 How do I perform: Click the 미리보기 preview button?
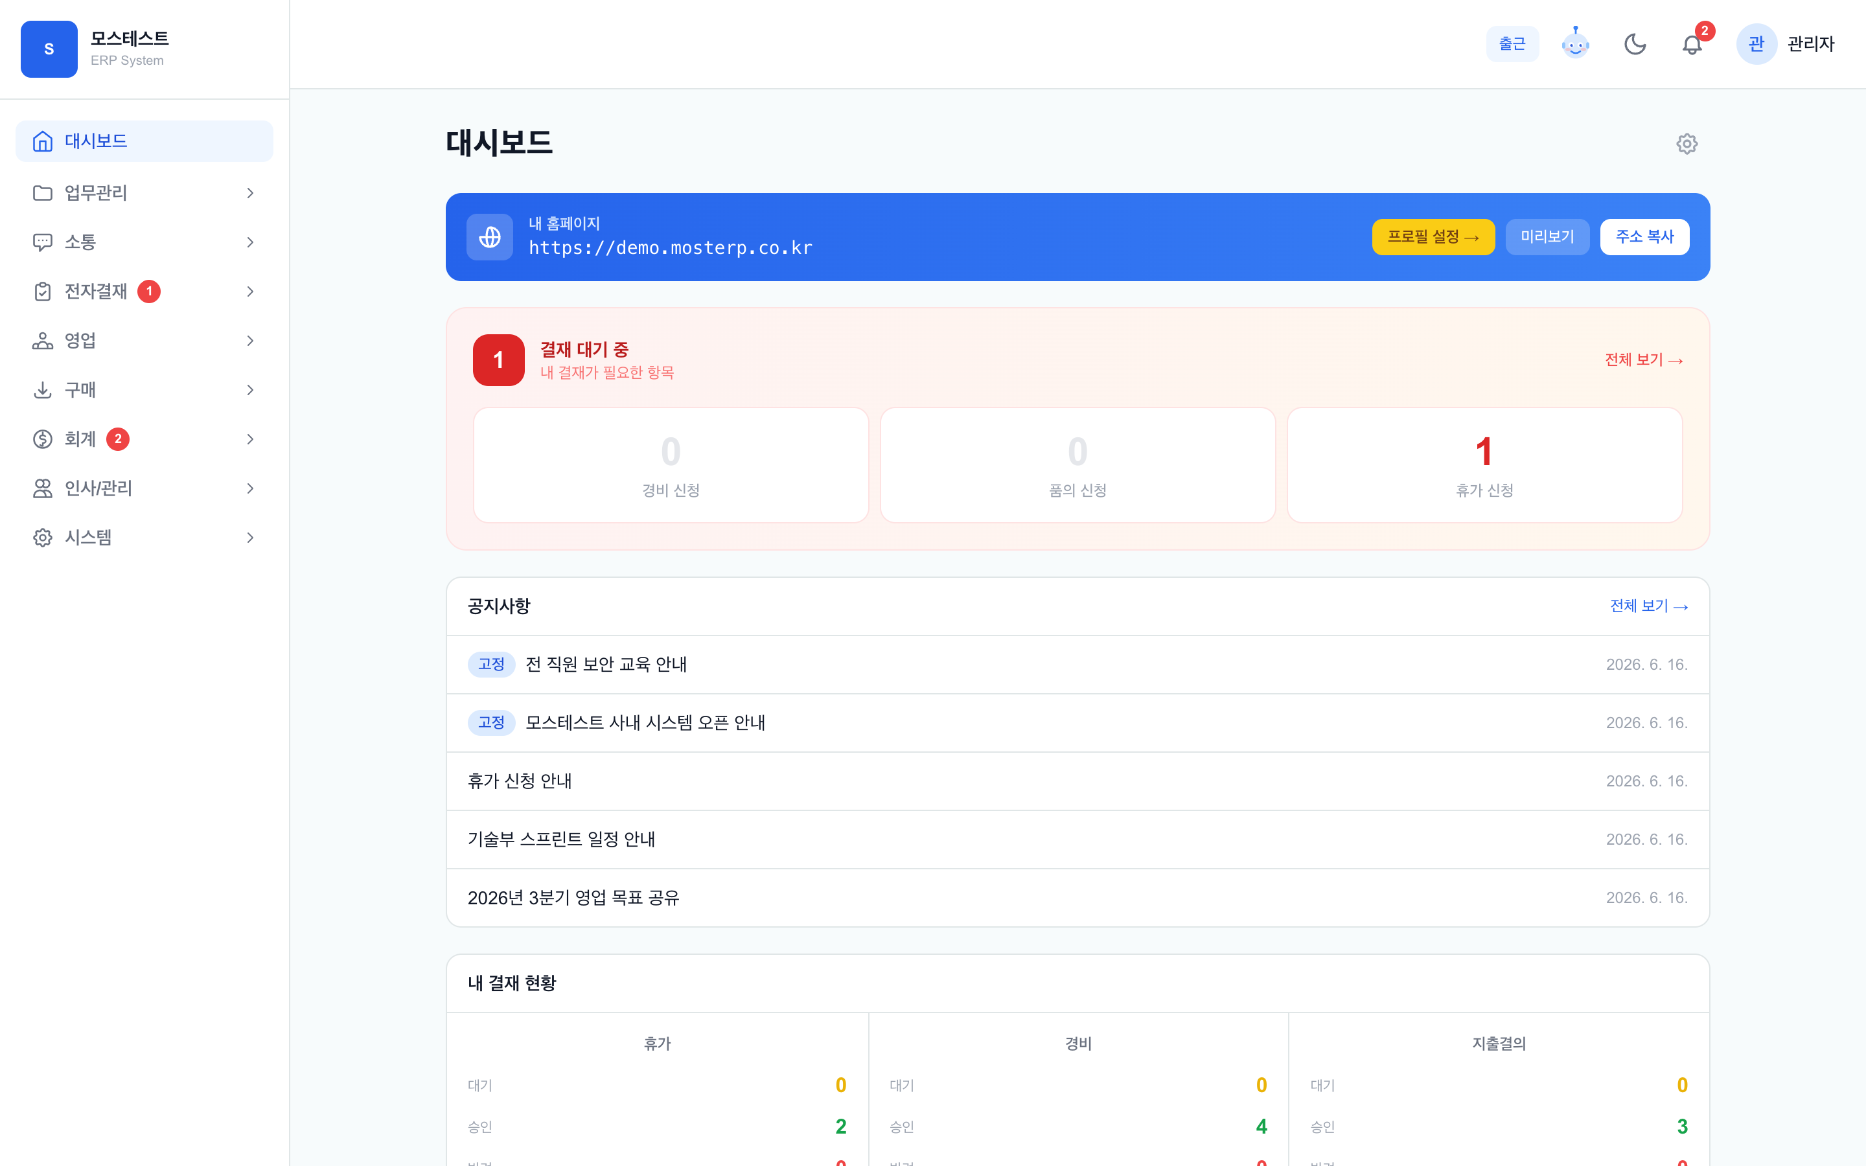pos(1547,236)
